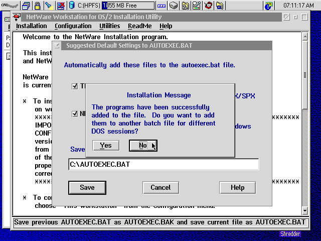Click the C:\AUTOEXEC.BAT path field

coord(164,164)
